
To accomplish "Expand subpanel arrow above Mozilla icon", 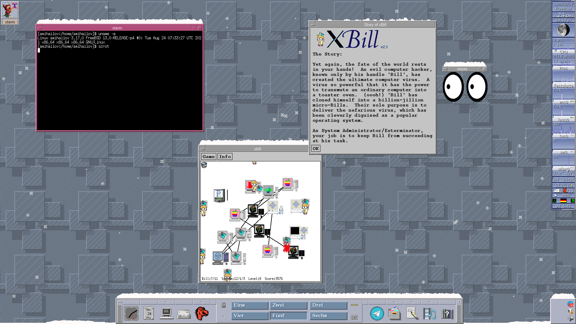I will point(201,302).
